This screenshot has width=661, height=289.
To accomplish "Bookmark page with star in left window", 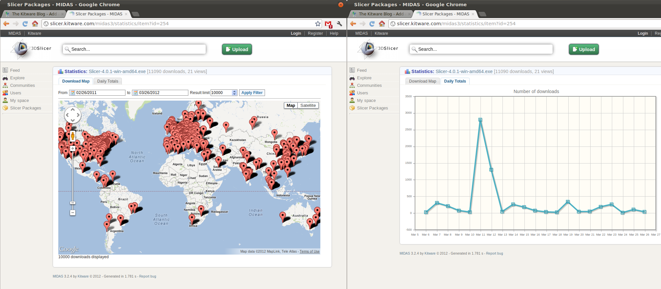I will click(x=318, y=24).
